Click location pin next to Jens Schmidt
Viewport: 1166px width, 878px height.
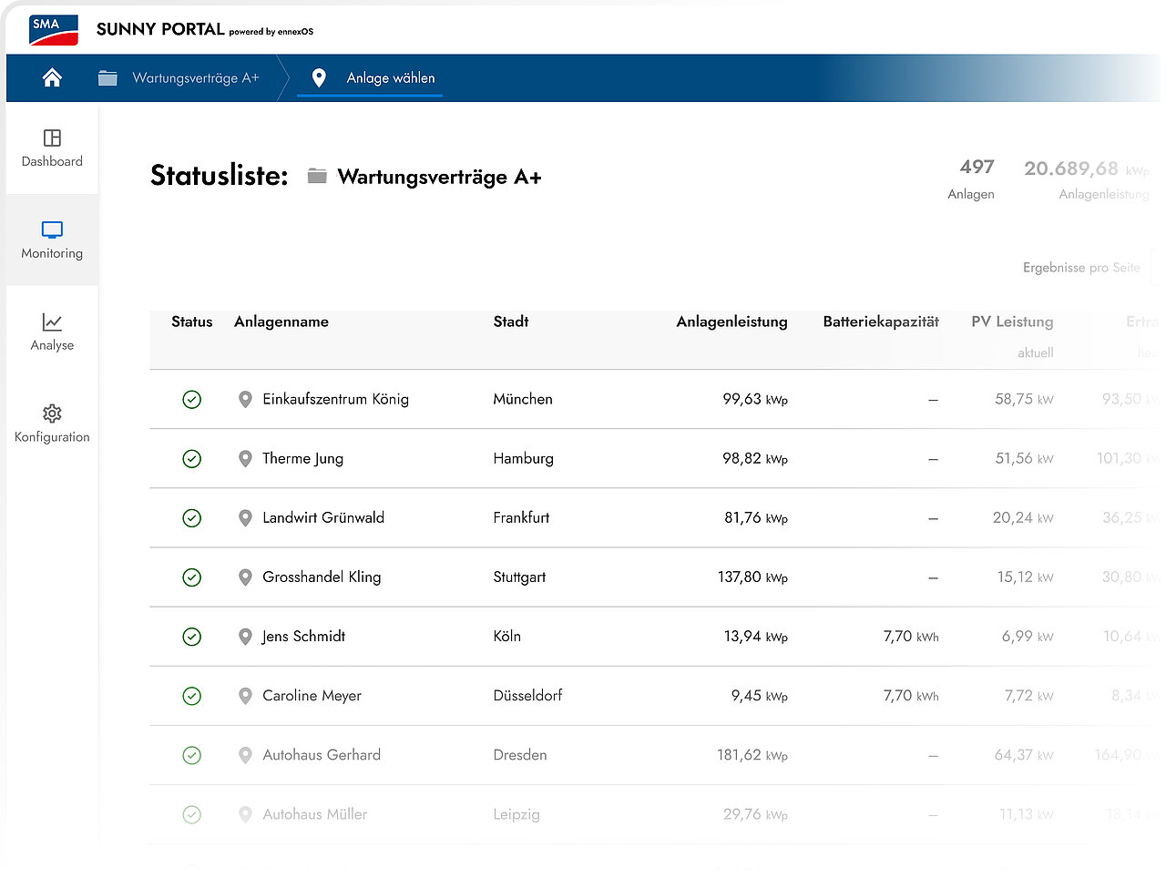pyautogui.click(x=245, y=637)
